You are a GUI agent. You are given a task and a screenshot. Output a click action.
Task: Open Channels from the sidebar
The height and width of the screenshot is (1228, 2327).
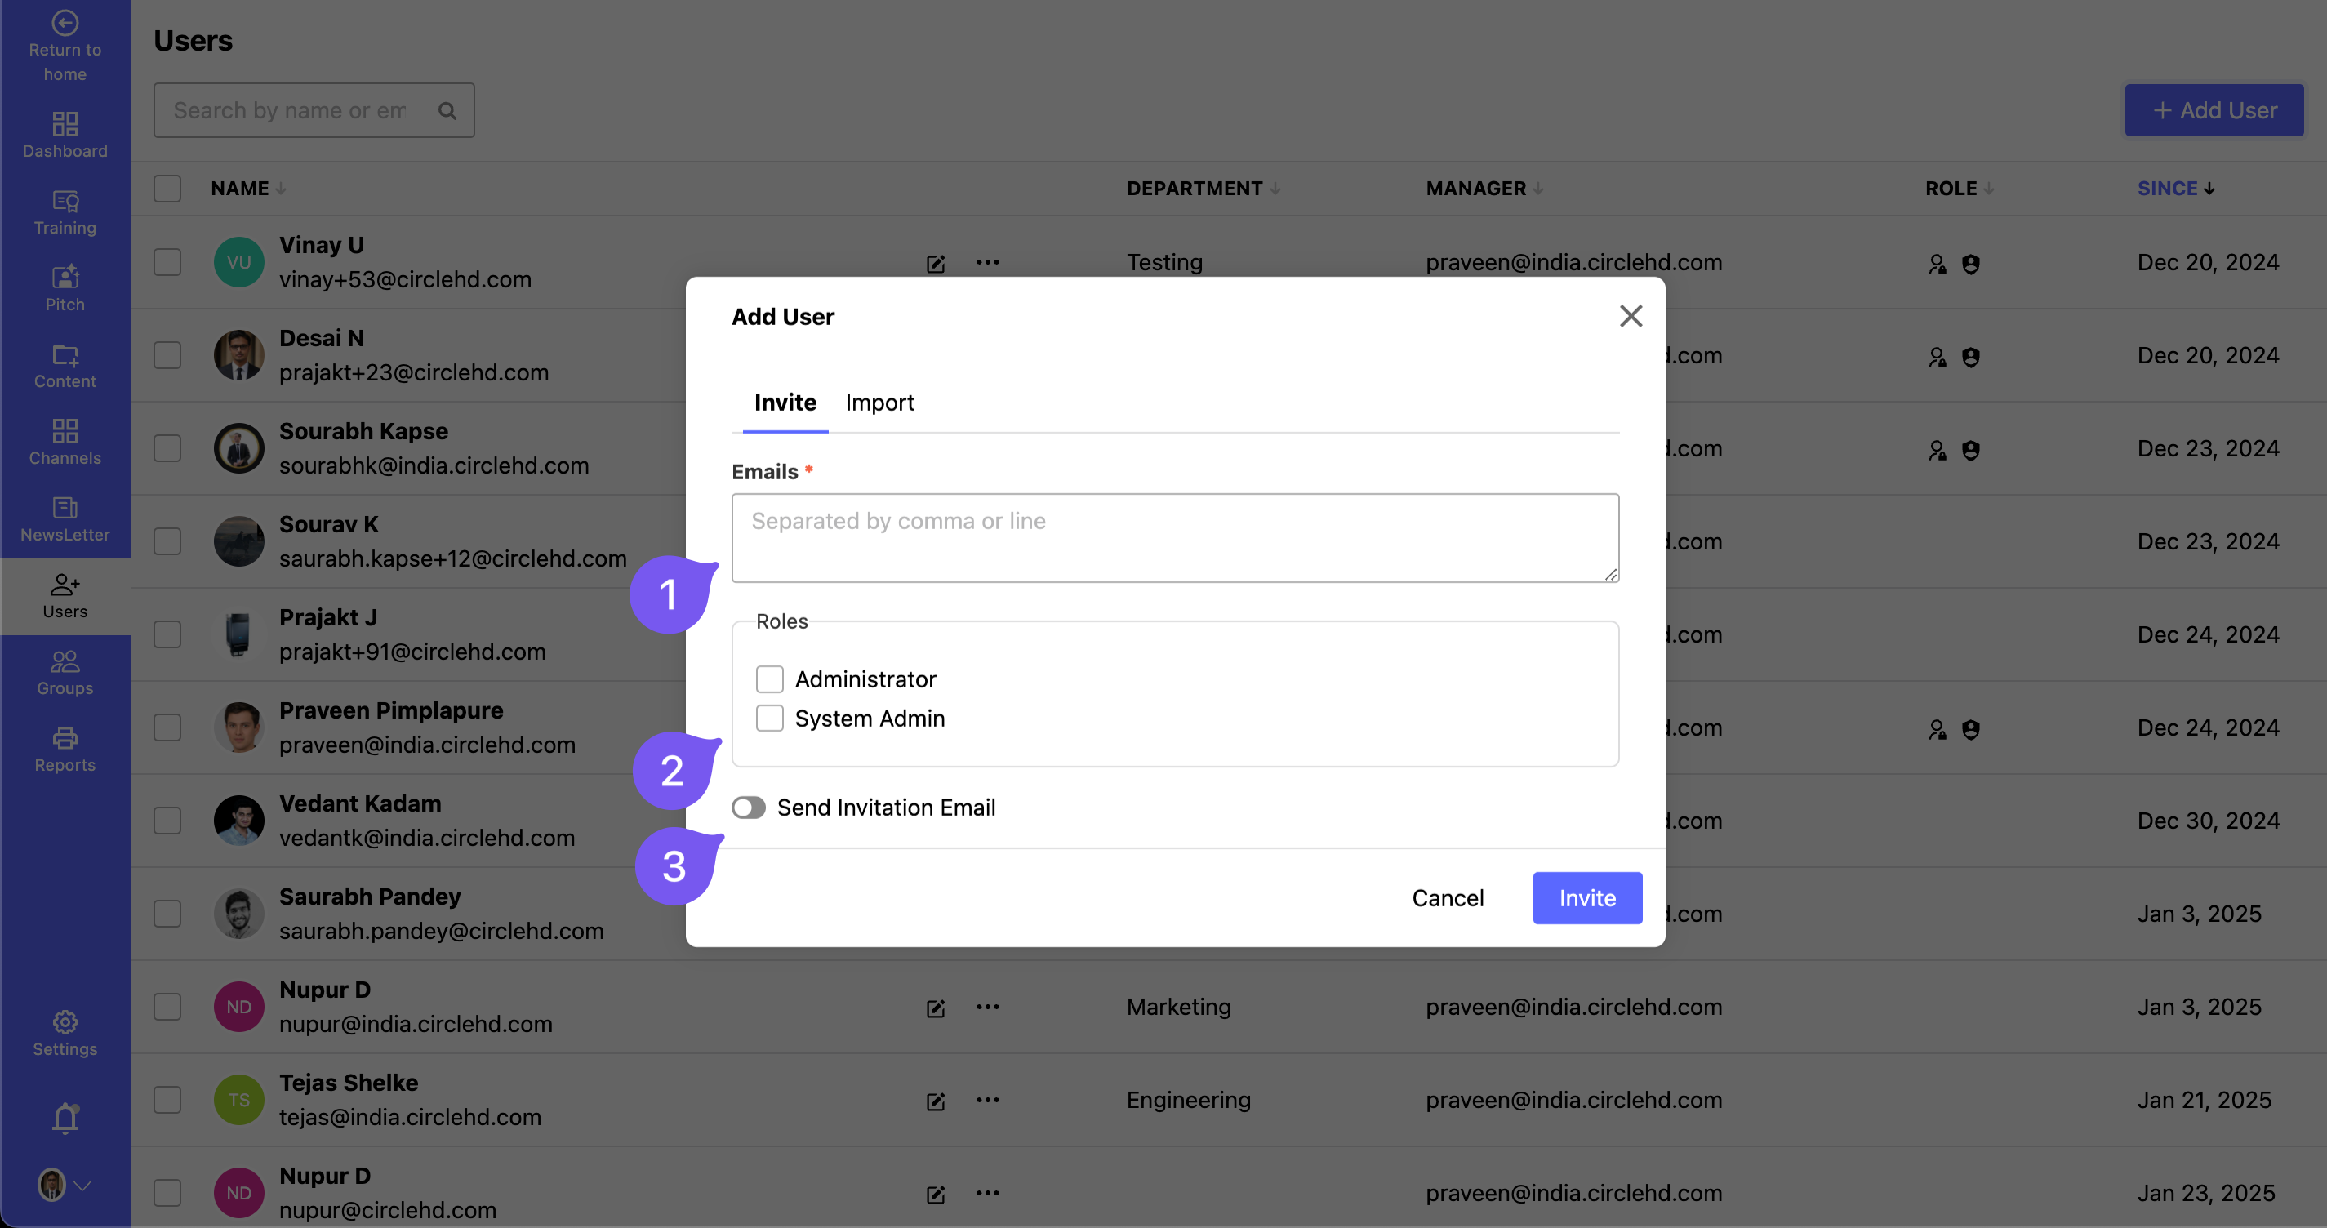coord(65,443)
